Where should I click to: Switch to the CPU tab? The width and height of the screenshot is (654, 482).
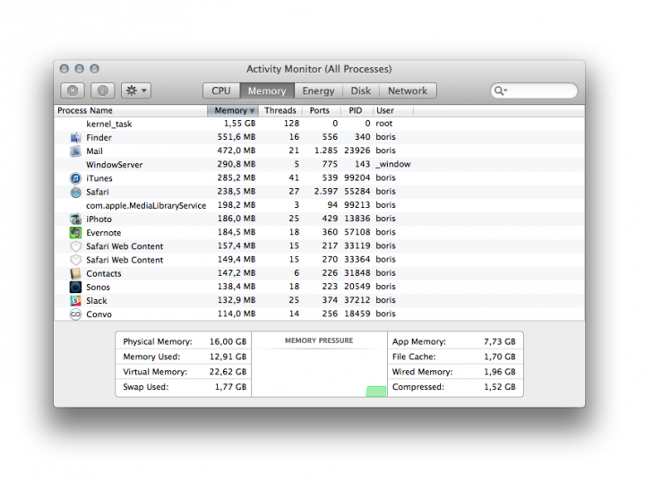pos(221,90)
